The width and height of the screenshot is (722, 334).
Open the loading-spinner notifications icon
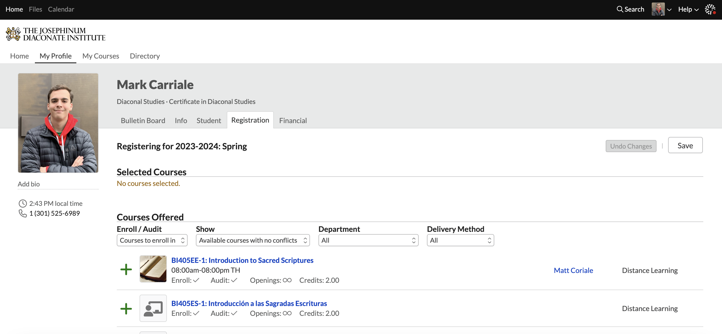710,9
